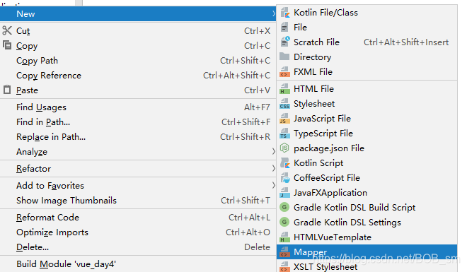Choose Copy Path from context menu
Viewport: 467px width, 272px height.
138,61
